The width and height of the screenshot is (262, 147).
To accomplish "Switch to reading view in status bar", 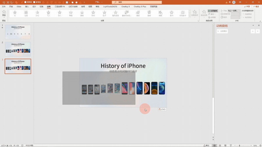I will pyautogui.click(x=225, y=146).
